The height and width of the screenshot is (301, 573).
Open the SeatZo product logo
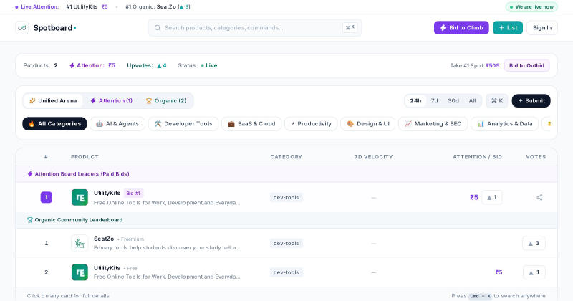(x=80, y=243)
